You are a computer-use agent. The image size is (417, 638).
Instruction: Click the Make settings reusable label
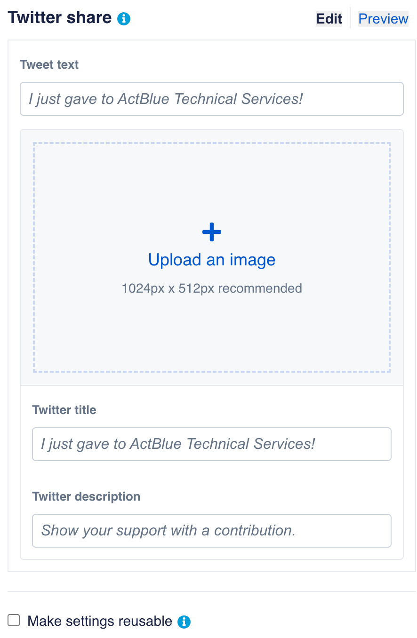click(x=100, y=621)
